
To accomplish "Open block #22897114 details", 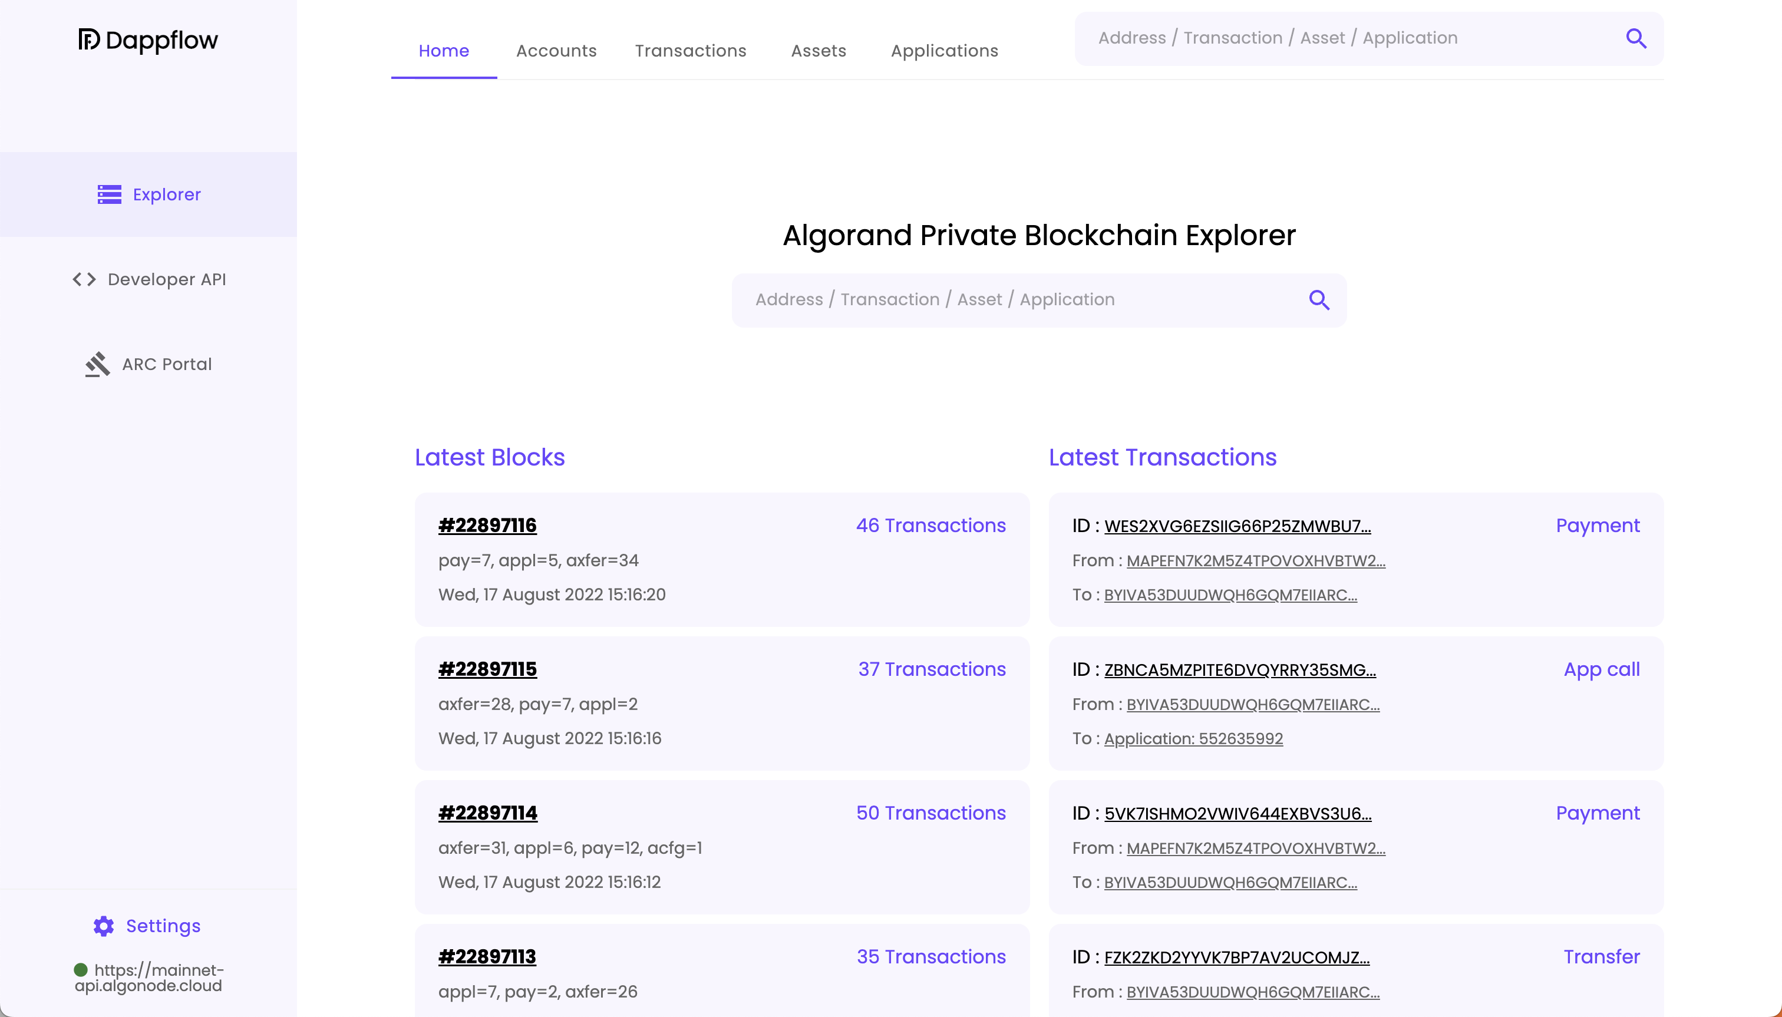I will (x=487, y=813).
